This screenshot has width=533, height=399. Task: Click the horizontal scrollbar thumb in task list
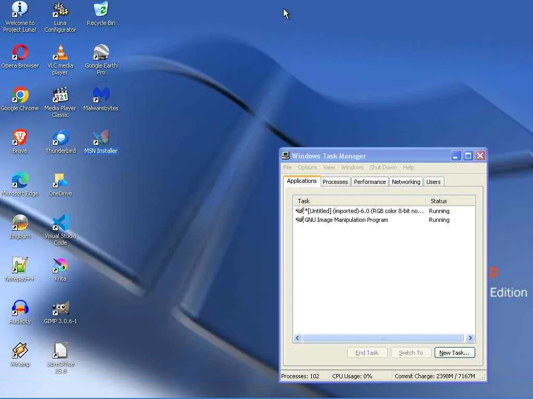coord(383,338)
